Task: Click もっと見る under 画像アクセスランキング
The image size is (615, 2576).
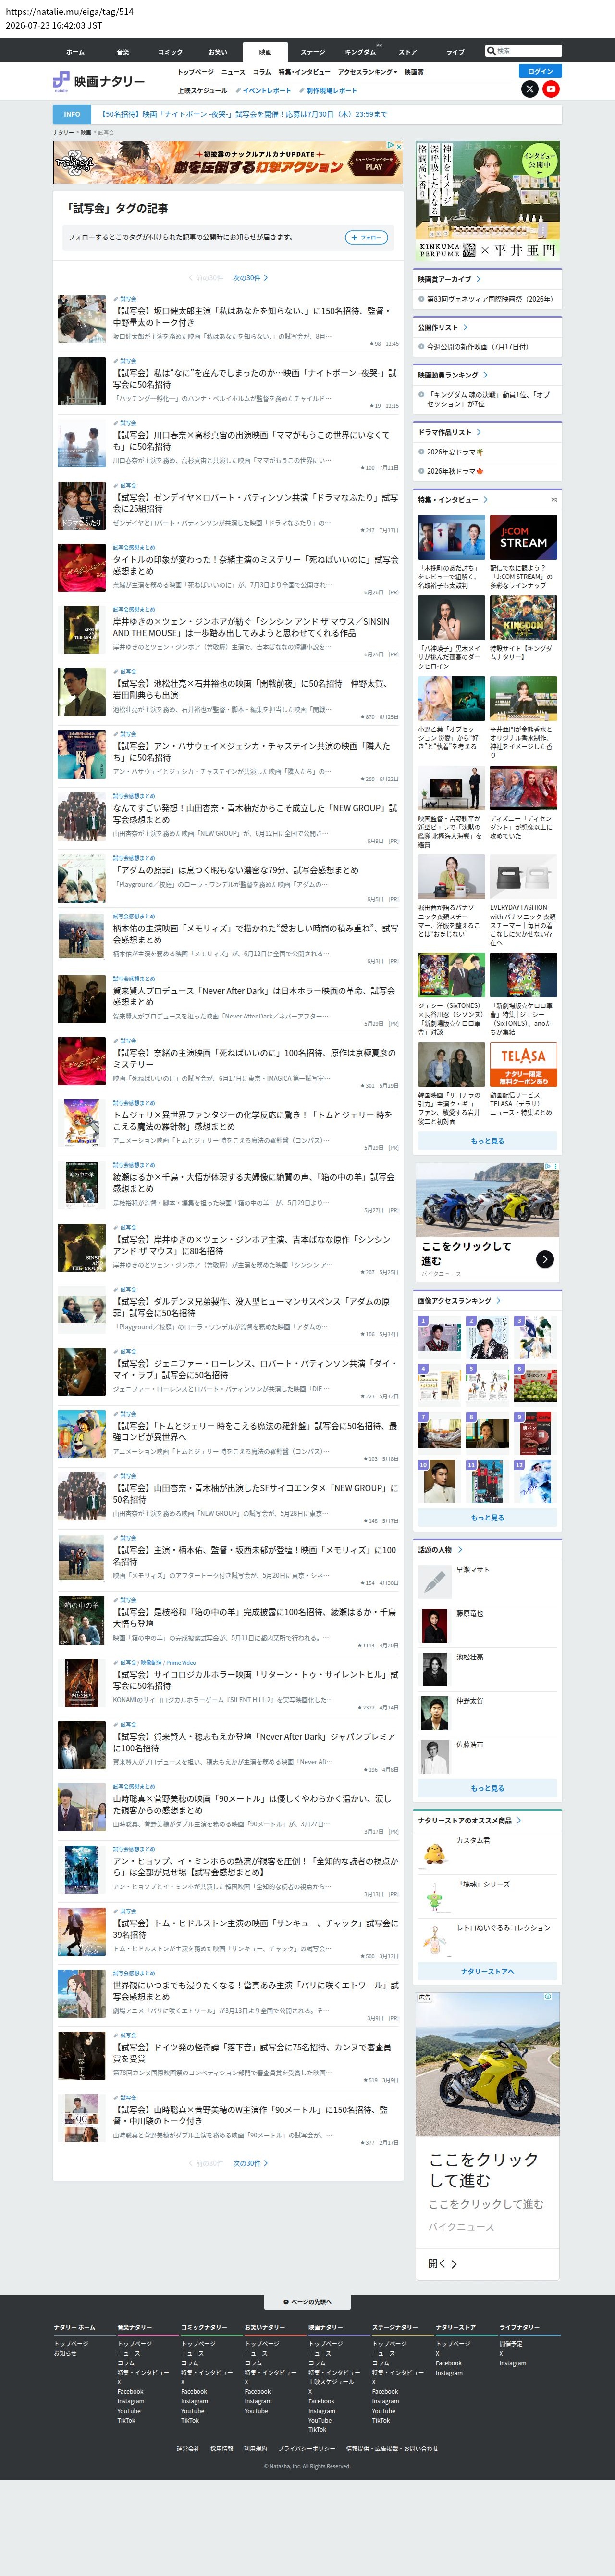Action: [x=487, y=1518]
